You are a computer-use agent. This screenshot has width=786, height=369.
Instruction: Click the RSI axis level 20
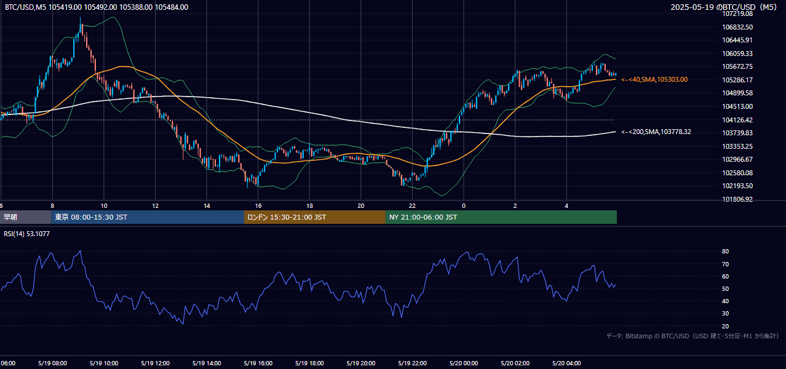pos(725,326)
